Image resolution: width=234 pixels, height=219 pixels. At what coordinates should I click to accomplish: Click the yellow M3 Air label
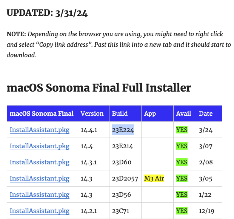[154, 178]
